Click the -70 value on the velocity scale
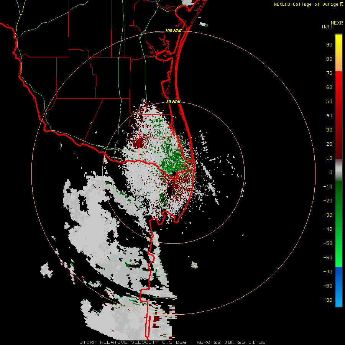The image size is (345, 345). click(x=328, y=272)
